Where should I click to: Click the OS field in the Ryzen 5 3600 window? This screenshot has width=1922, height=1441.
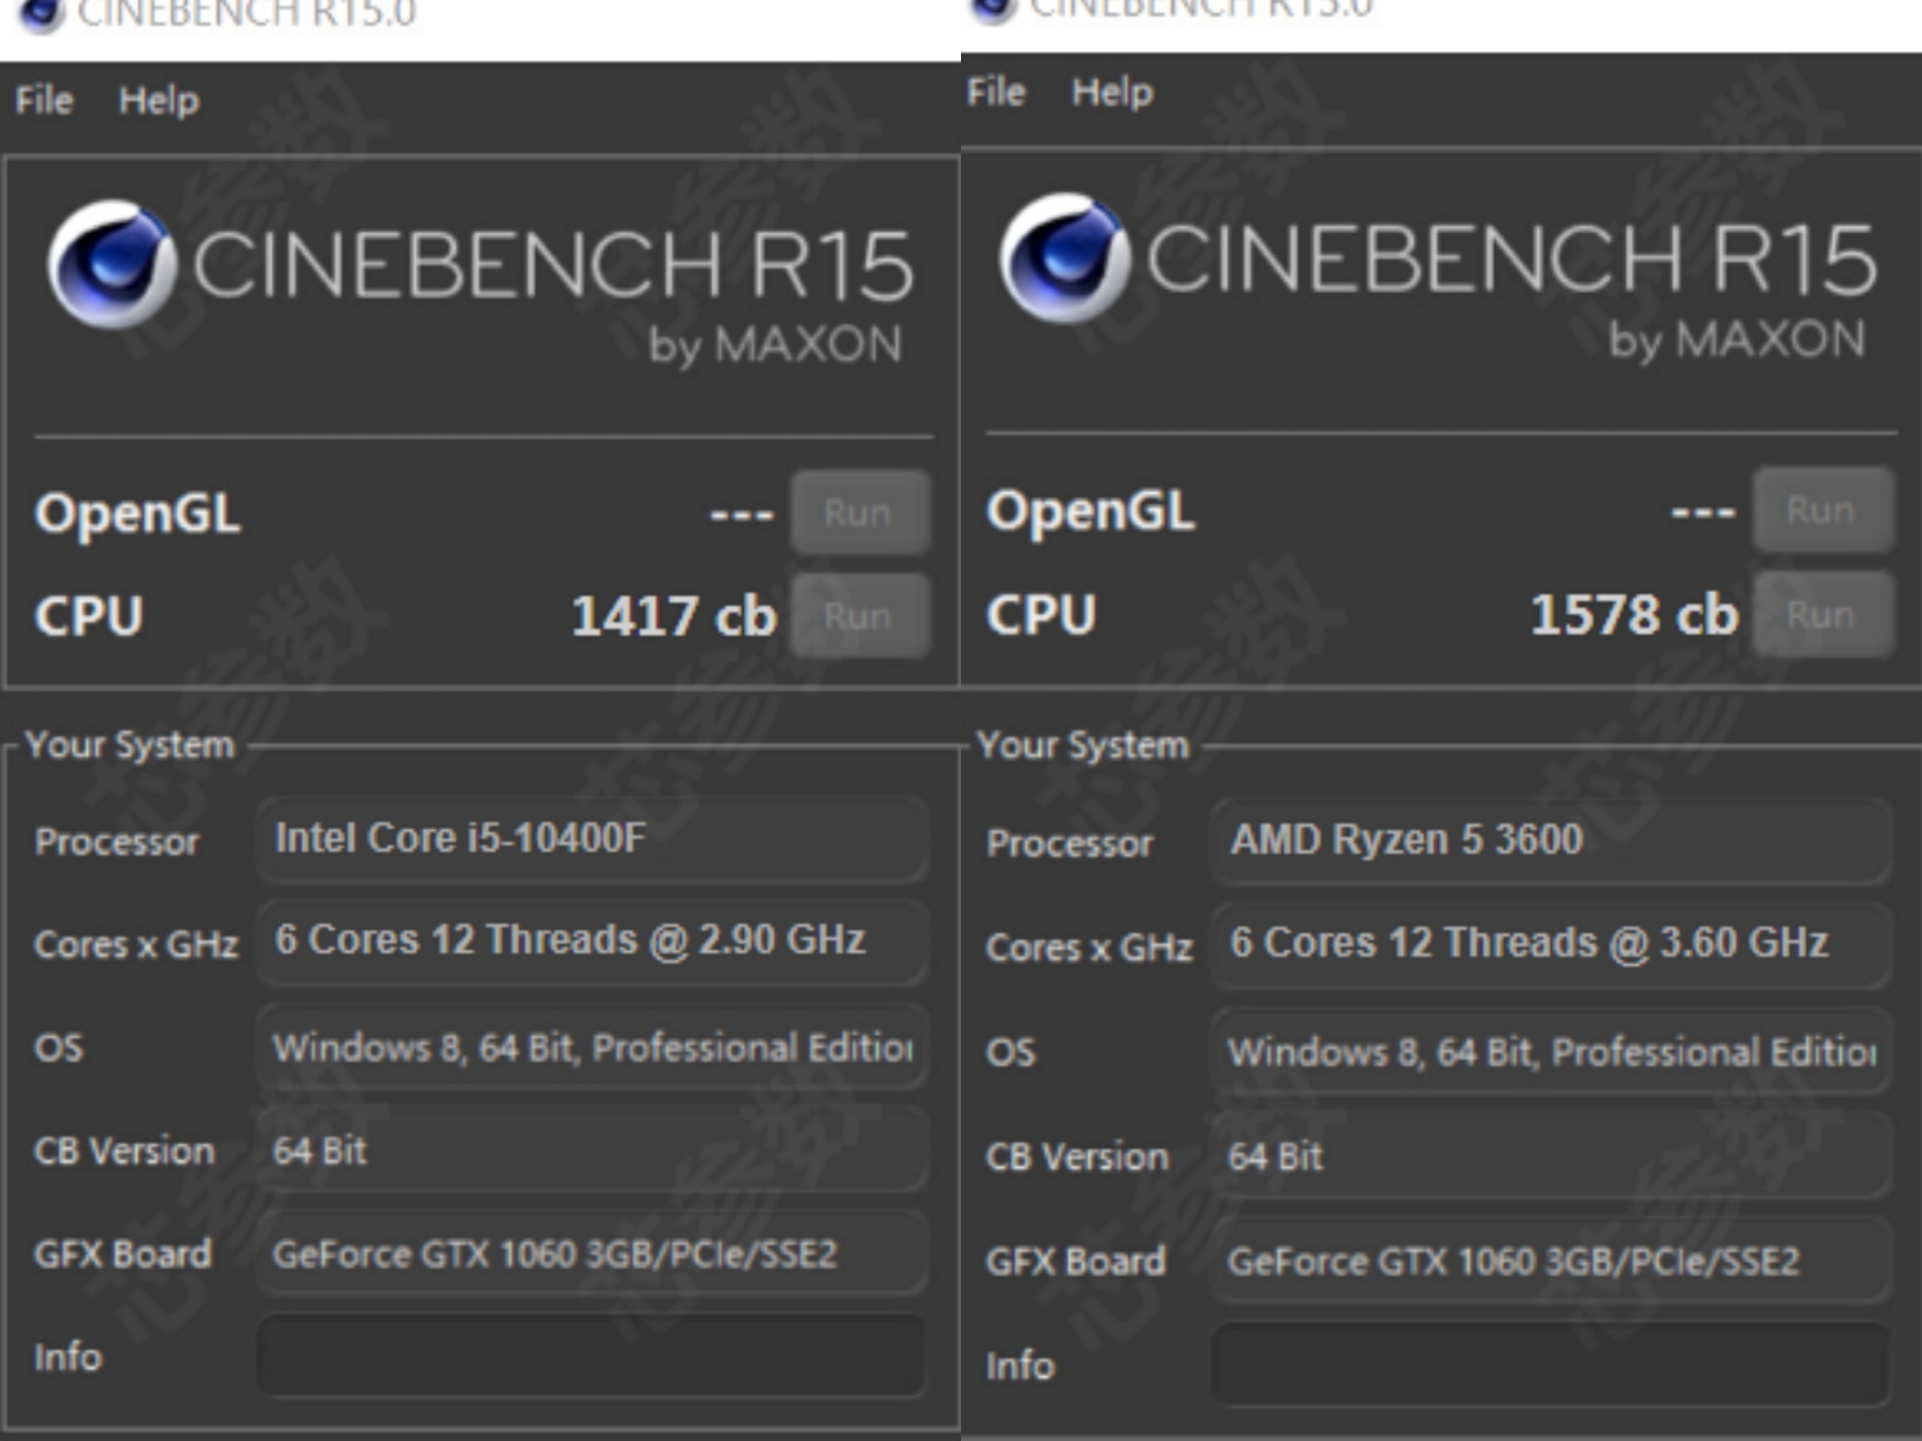tap(1551, 1051)
